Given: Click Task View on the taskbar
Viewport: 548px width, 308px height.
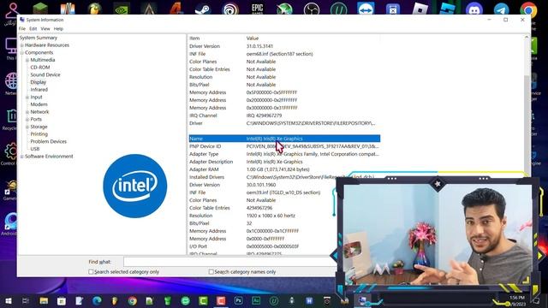Looking at the screenshot, I should click(x=26, y=300).
